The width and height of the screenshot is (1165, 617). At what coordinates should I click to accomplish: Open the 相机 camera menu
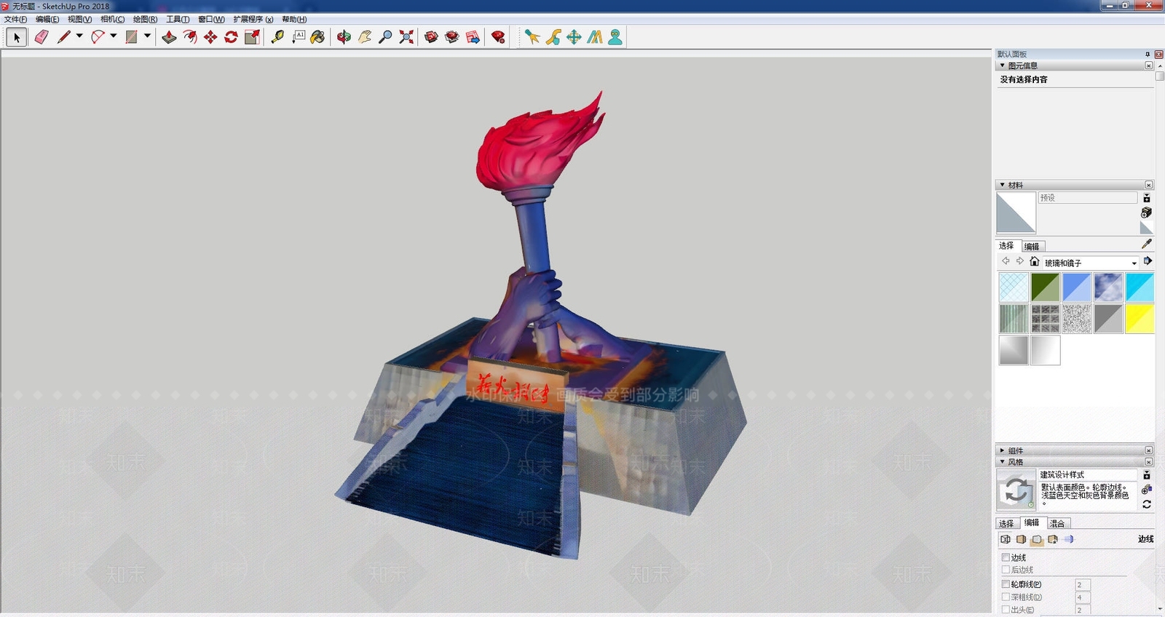[112, 19]
